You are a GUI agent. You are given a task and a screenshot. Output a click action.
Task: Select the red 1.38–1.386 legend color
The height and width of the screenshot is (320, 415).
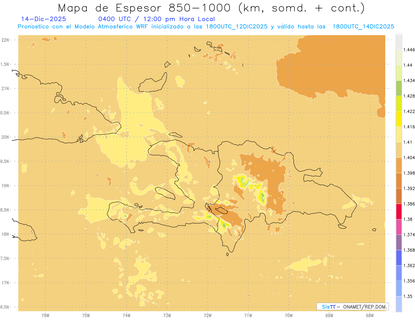399,212
